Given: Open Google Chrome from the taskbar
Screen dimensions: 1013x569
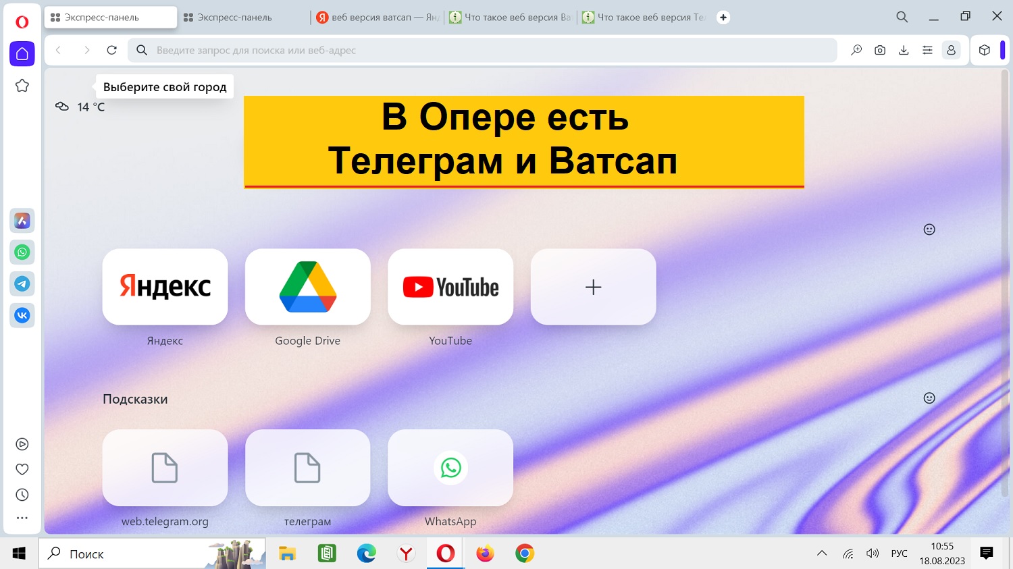Looking at the screenshot, I should point(525,553).
